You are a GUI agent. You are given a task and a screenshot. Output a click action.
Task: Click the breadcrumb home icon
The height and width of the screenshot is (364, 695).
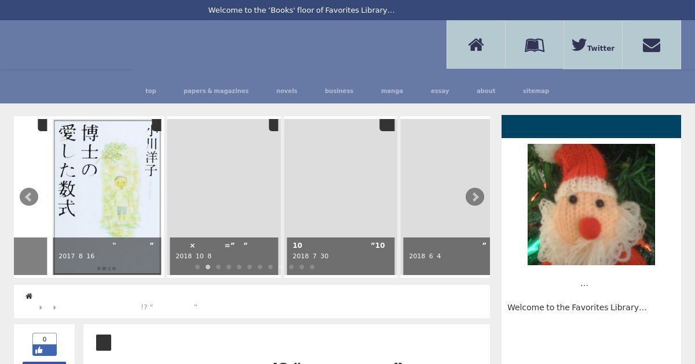(x=29, y=296)
